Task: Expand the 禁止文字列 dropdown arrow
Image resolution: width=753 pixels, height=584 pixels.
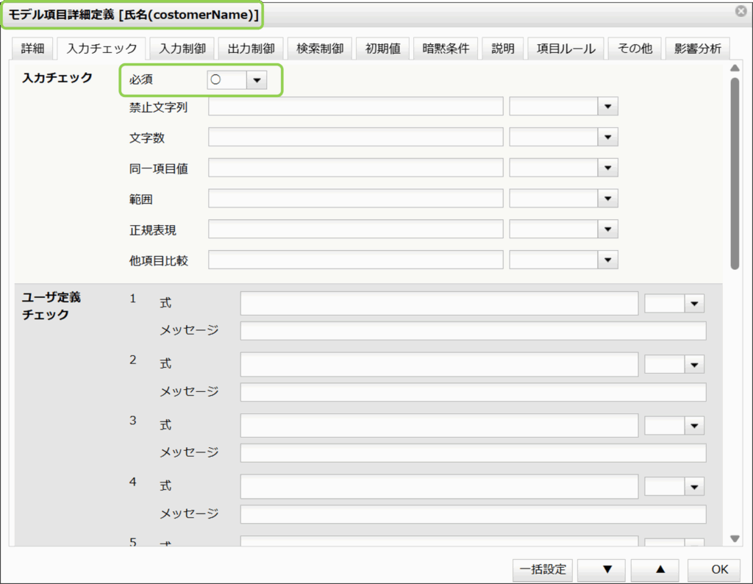Action: coord(607,107)
